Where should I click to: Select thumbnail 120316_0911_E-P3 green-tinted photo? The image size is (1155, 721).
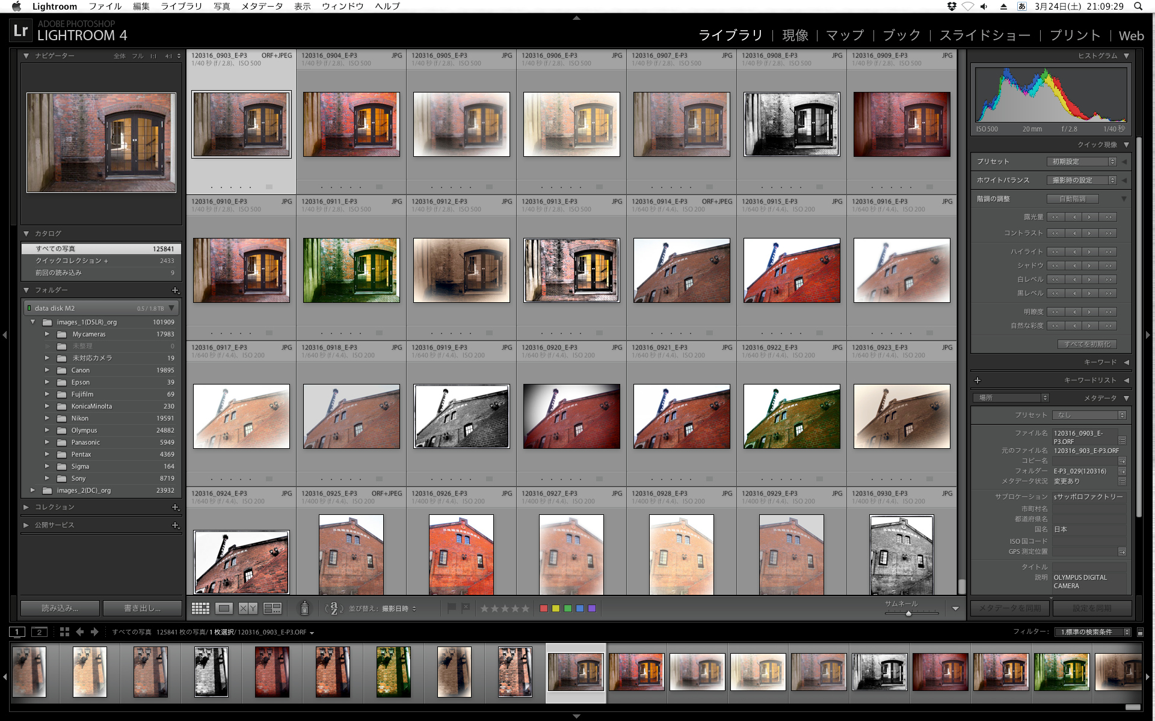pos(351,270)
